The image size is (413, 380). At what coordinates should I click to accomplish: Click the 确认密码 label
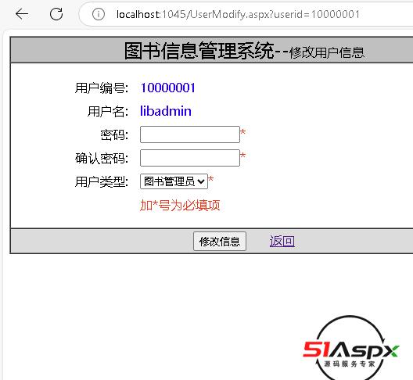[102, 158]
